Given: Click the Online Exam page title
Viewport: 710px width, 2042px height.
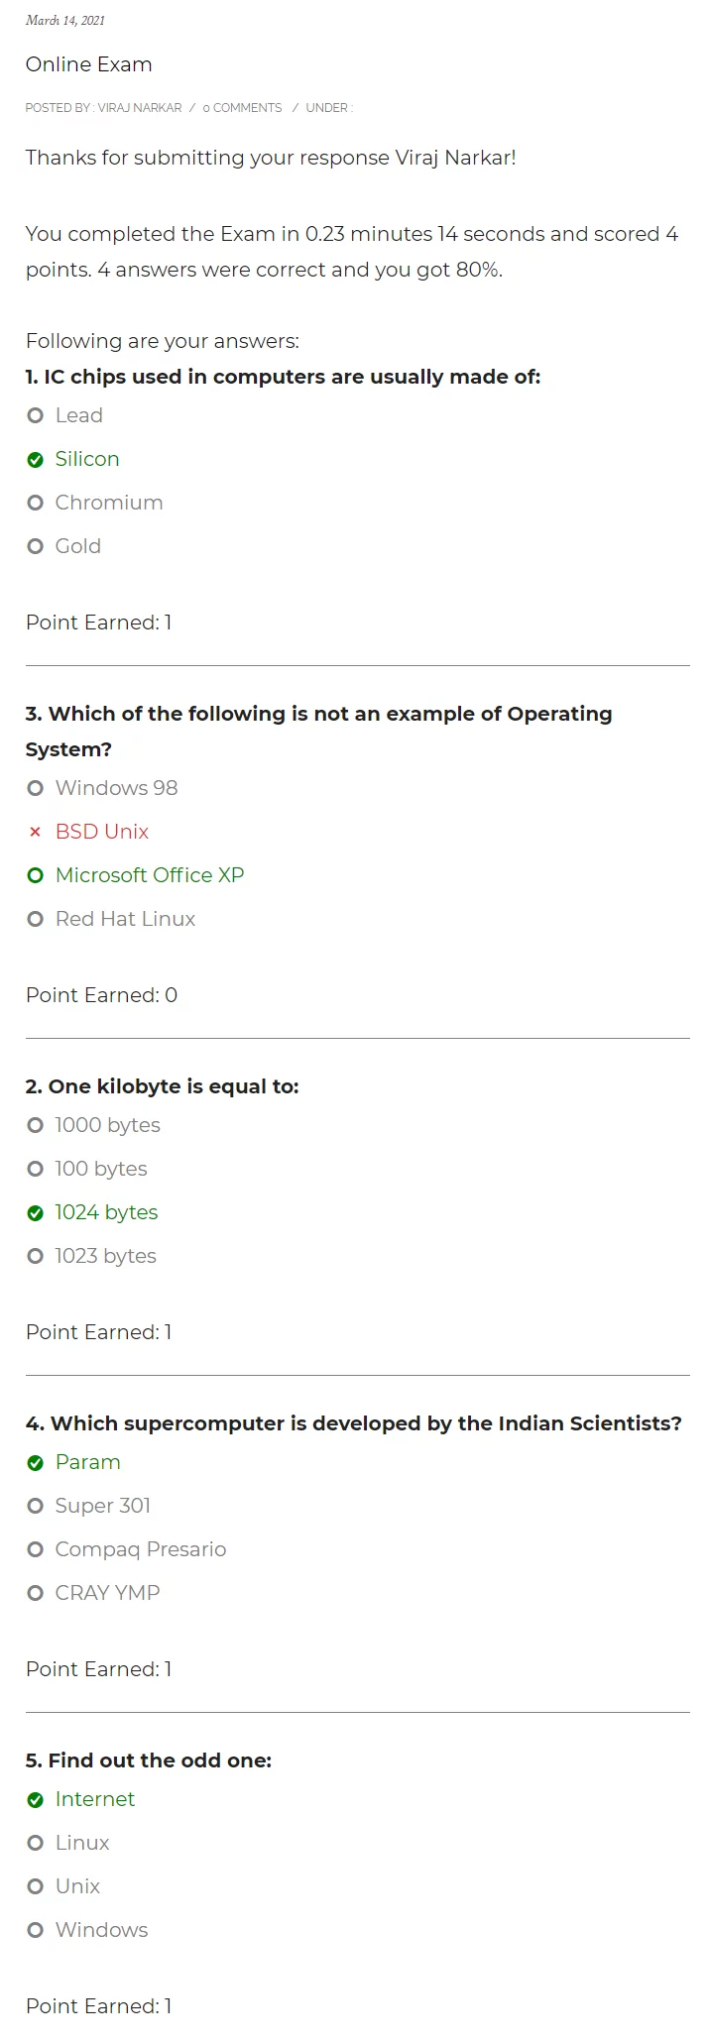Looking at the screenshot, I should pos(87,64).
